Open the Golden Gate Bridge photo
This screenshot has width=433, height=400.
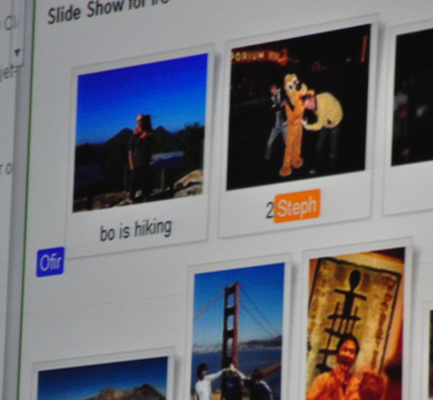click(x=238, y=331)
